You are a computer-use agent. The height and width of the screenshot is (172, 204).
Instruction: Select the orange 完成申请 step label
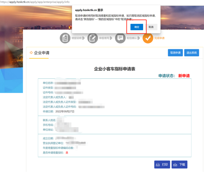[x=159, y=38]
